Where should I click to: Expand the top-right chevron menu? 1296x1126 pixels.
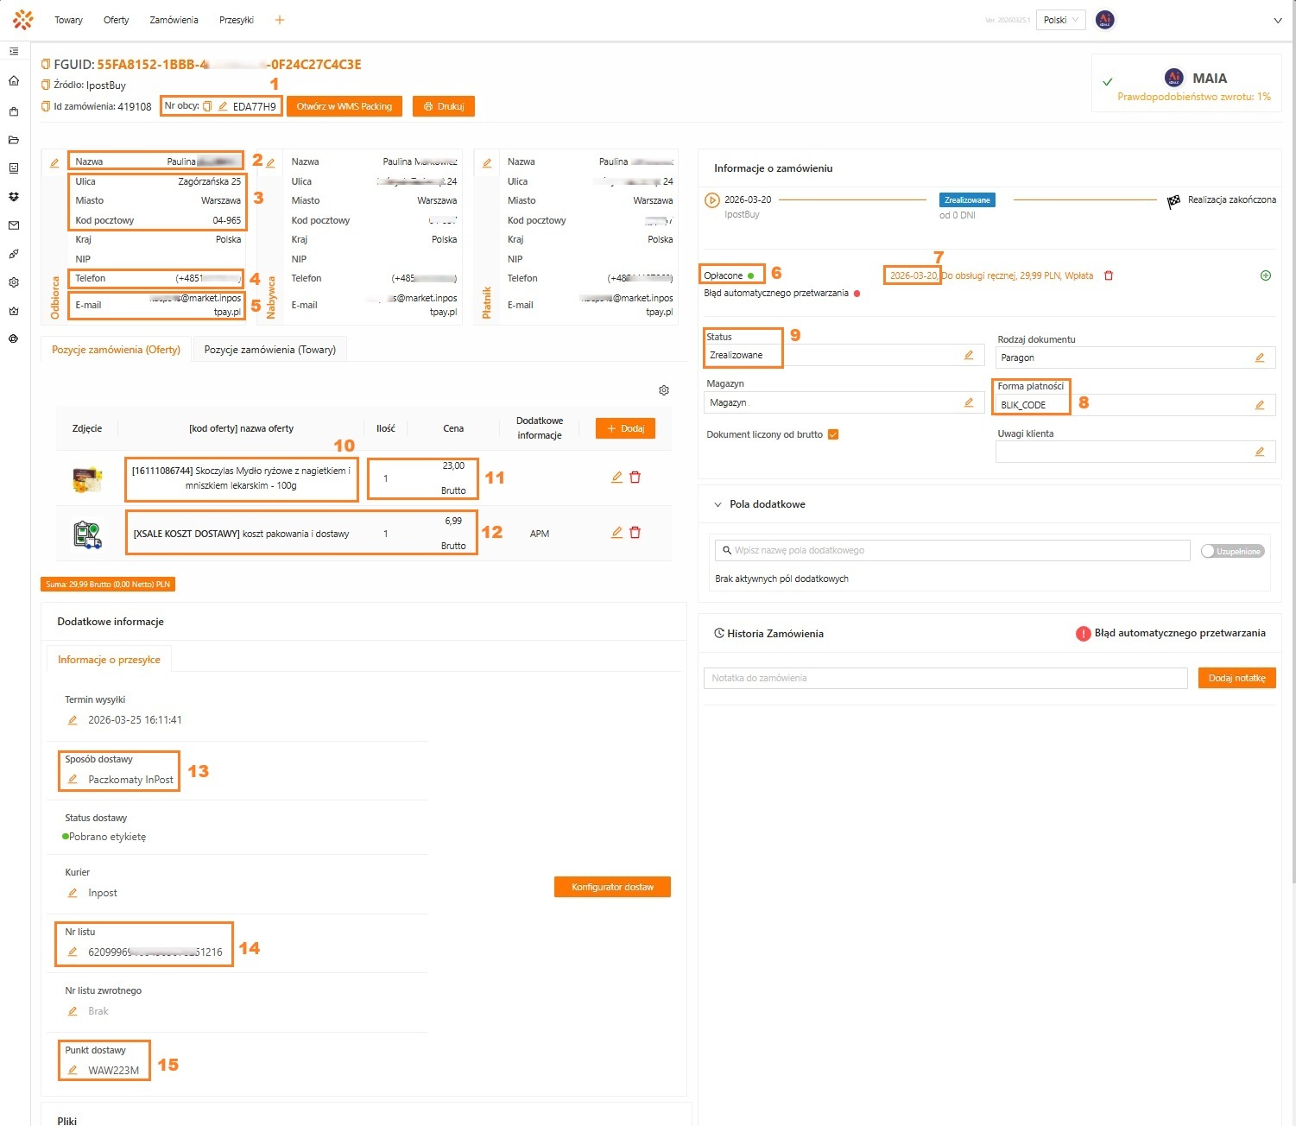tap(1277, 21)
